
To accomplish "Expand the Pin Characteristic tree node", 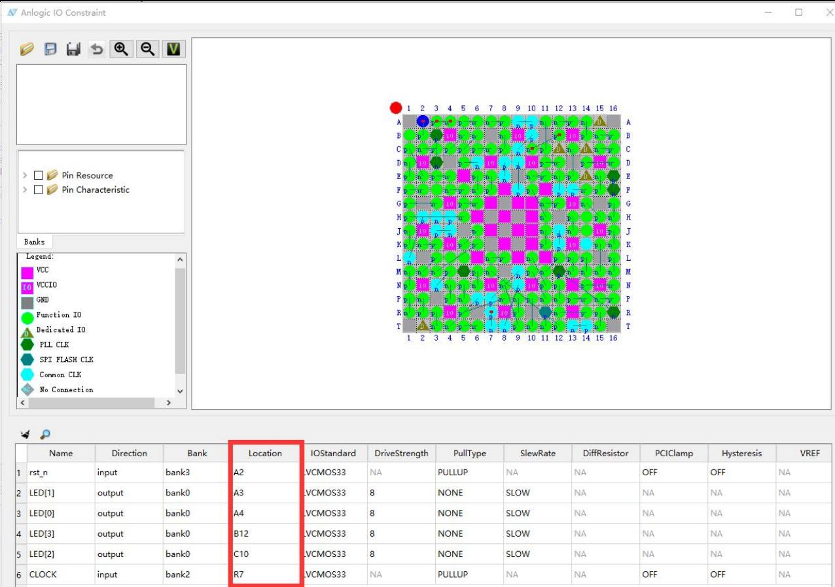I will click(25, 190).
